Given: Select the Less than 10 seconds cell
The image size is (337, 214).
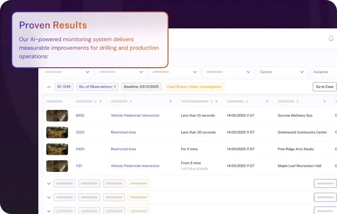Looking at the screenshot, I should [198, 116].
